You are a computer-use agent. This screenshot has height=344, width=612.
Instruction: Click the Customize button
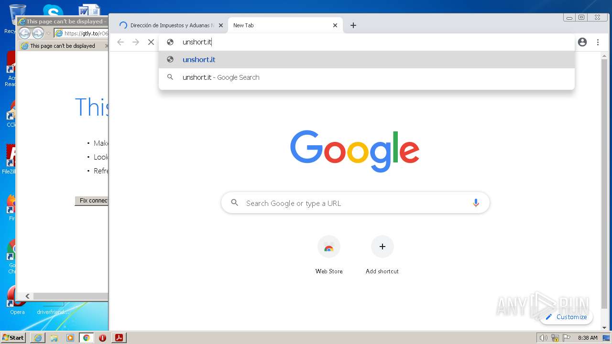[566, 317]
